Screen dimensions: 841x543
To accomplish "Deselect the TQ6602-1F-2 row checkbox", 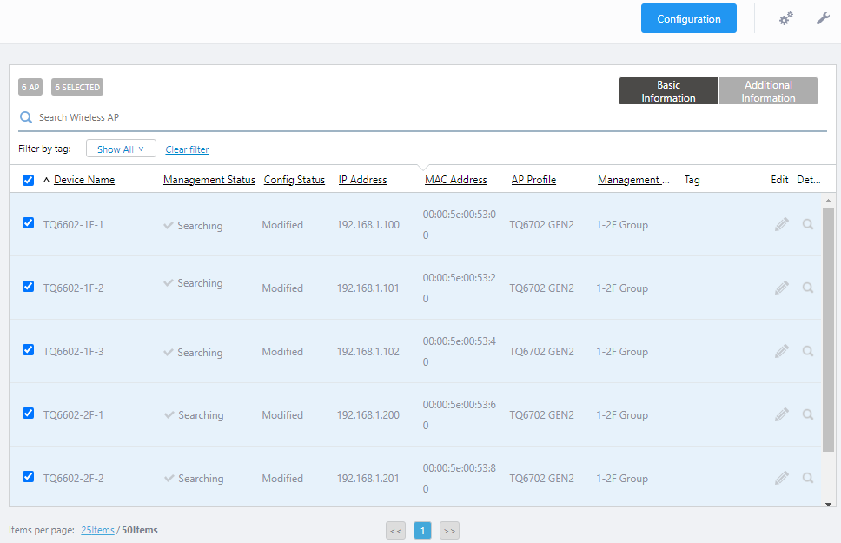I will [x=28, y=287].
